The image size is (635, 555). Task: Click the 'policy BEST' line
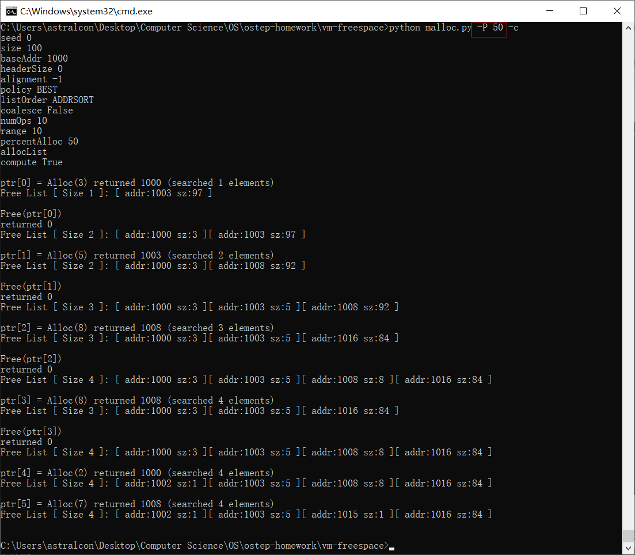[x=29, y=90]
